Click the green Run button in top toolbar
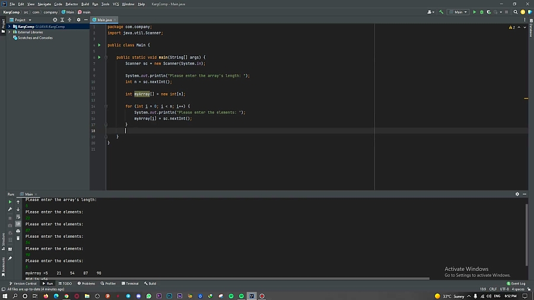 [474, 12]
